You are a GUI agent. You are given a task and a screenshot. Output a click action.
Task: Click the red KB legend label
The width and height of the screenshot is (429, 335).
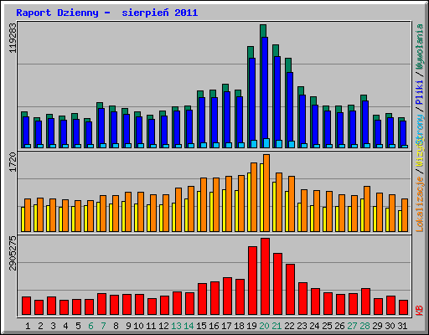tap(420, 311)
